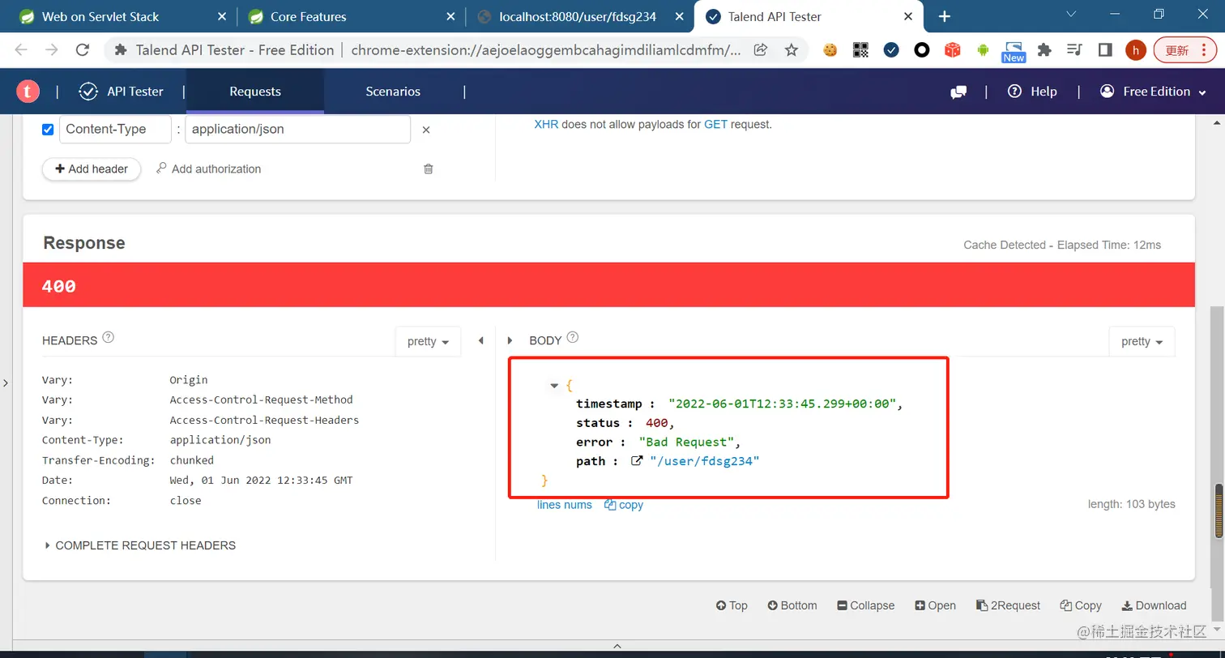This screenshot has height=658, width=1225.
Task: Bookmark this page with the star icon
Action: [792, 49]
